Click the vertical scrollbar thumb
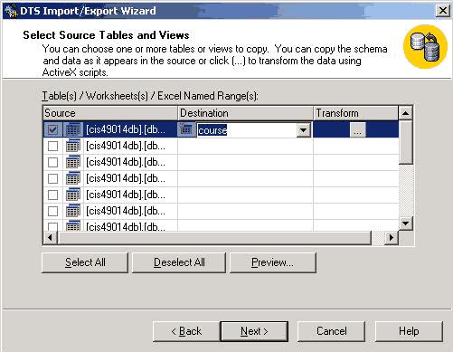Image resolution: width=453 pixels, height=352 pixels. [405, 142]
